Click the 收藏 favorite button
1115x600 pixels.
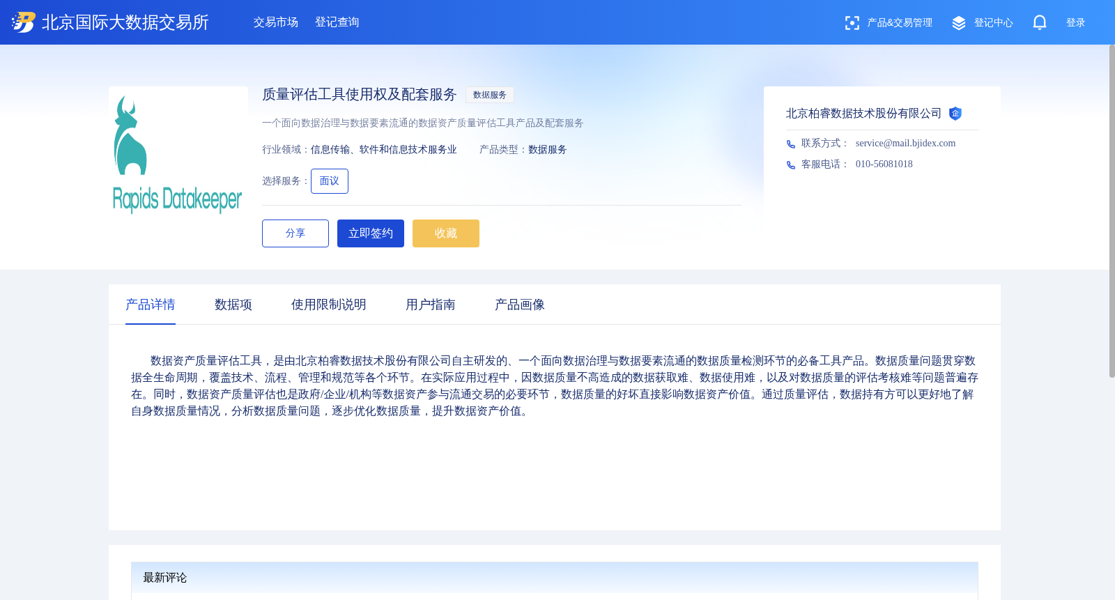[446, 233]
